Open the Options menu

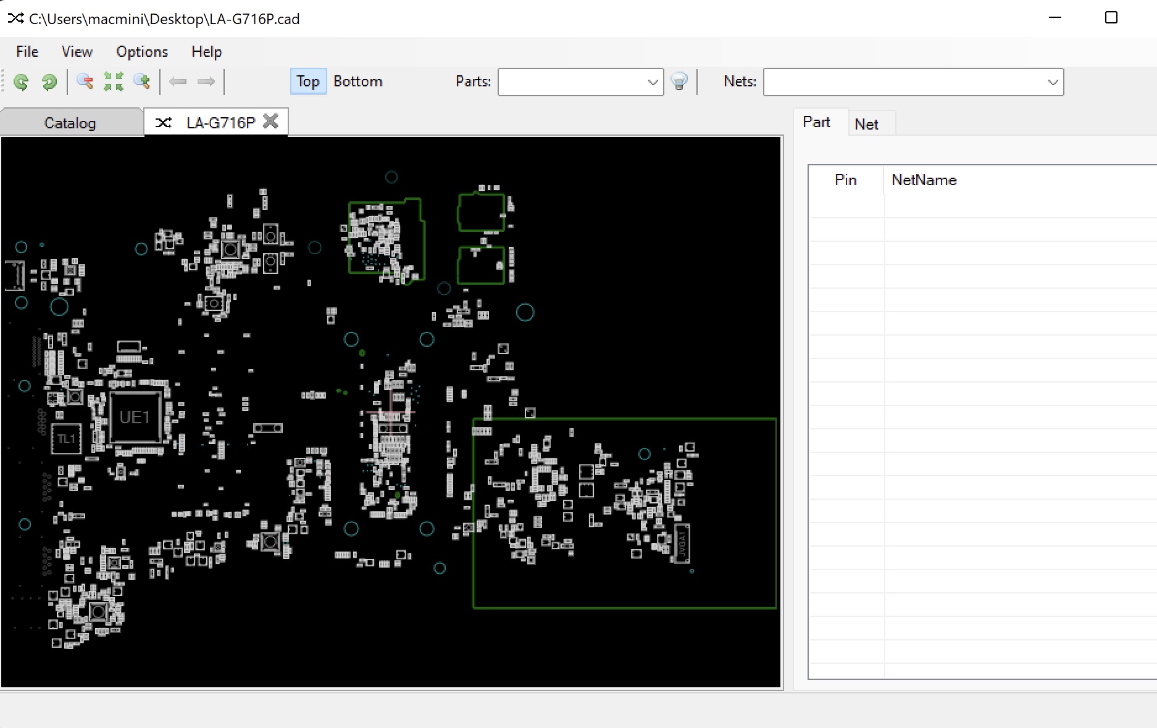pyautogui.click(x=142, y=52)
